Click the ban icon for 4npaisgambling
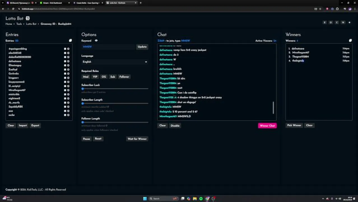This screenshot has height=202, width=358. (x=68, y=49)
